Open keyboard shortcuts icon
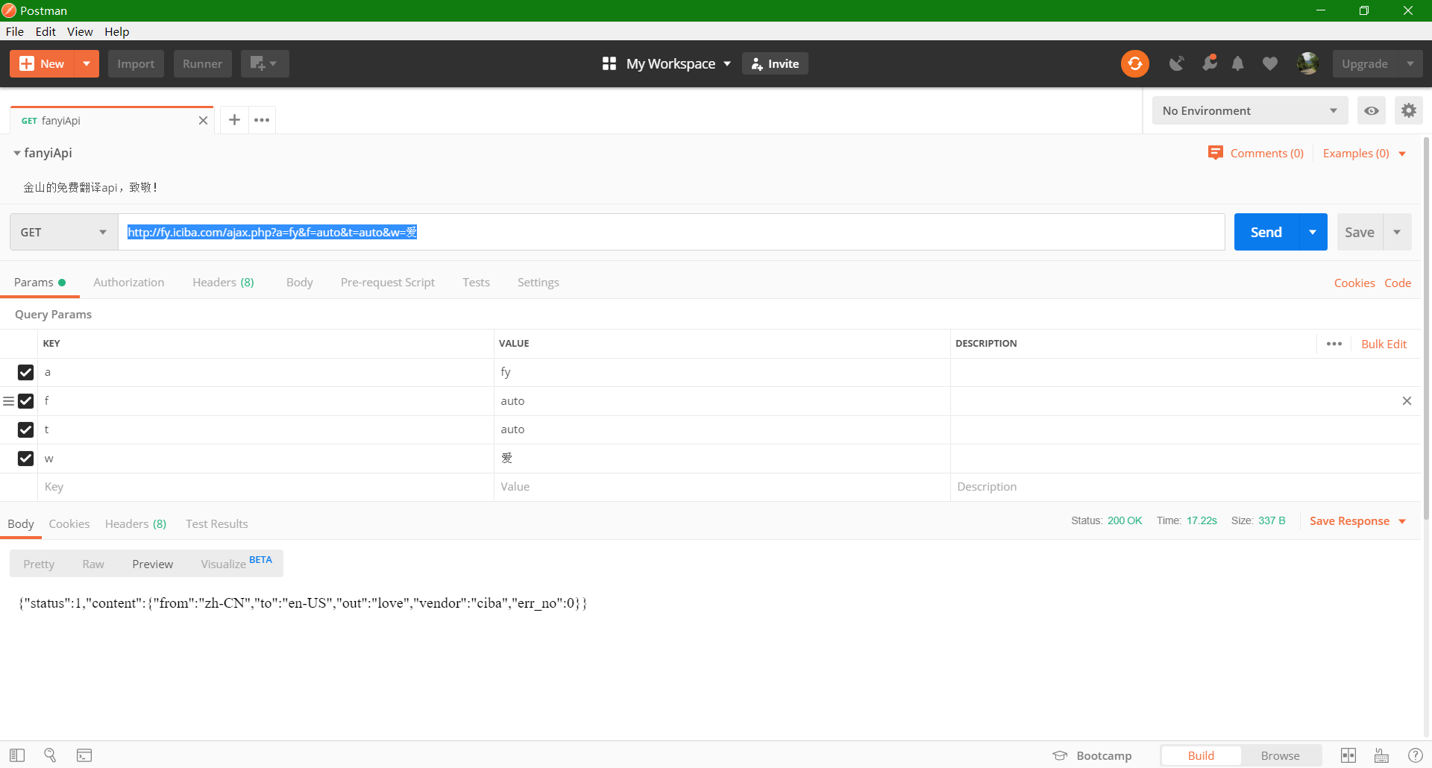This screenshot has height=768, width=1432. pyautogui.click(x=1381, y=755)
